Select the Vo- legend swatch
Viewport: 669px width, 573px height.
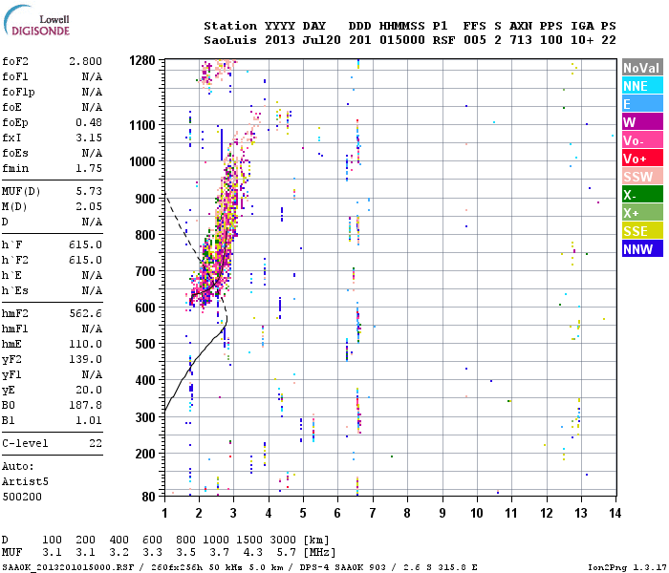pos(642,140)
